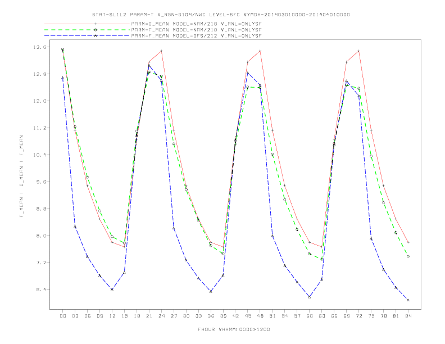Click x-axis tick label 60
This screenshot has height=344, width=445.
[310, 316]
